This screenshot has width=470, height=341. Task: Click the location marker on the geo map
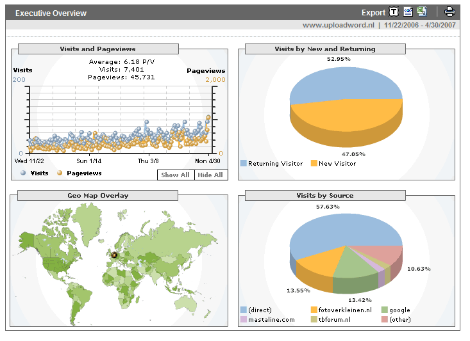click(114, 255)
